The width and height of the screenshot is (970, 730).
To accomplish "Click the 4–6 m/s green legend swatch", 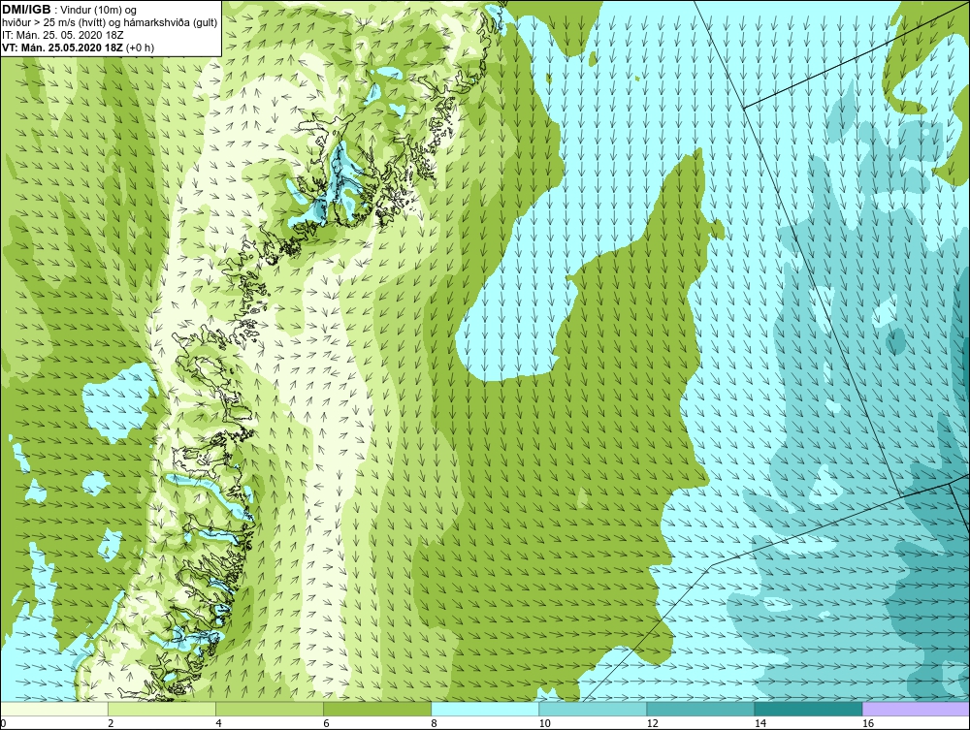I will click(270, 709).
